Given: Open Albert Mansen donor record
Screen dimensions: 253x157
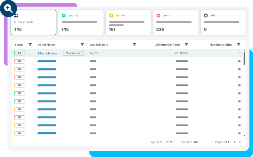Looking at the screenshot, I should click(47, 53).
